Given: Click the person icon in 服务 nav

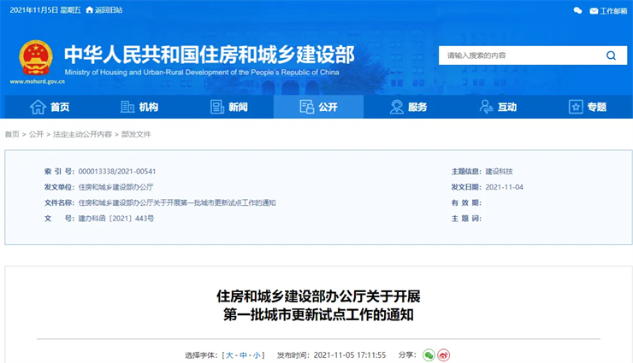Looking at the screenshot, I should pos(396,107).
